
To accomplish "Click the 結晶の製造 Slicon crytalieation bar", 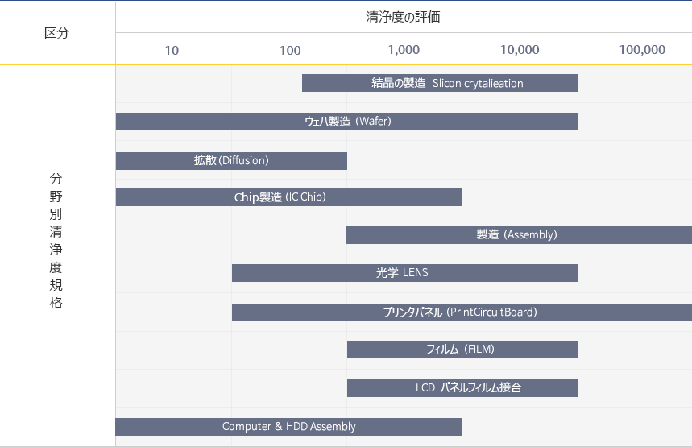I will pyautogui.click(x=440, y=83).
